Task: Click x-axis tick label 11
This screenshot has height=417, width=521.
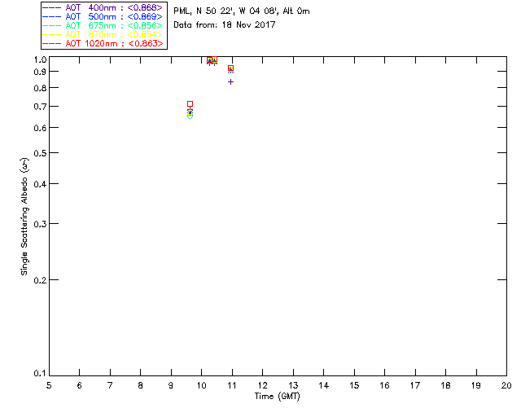Action: 232,385
